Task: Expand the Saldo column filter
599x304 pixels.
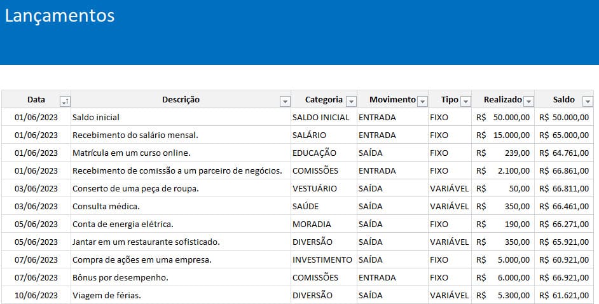Action: [x=588, y=100]
